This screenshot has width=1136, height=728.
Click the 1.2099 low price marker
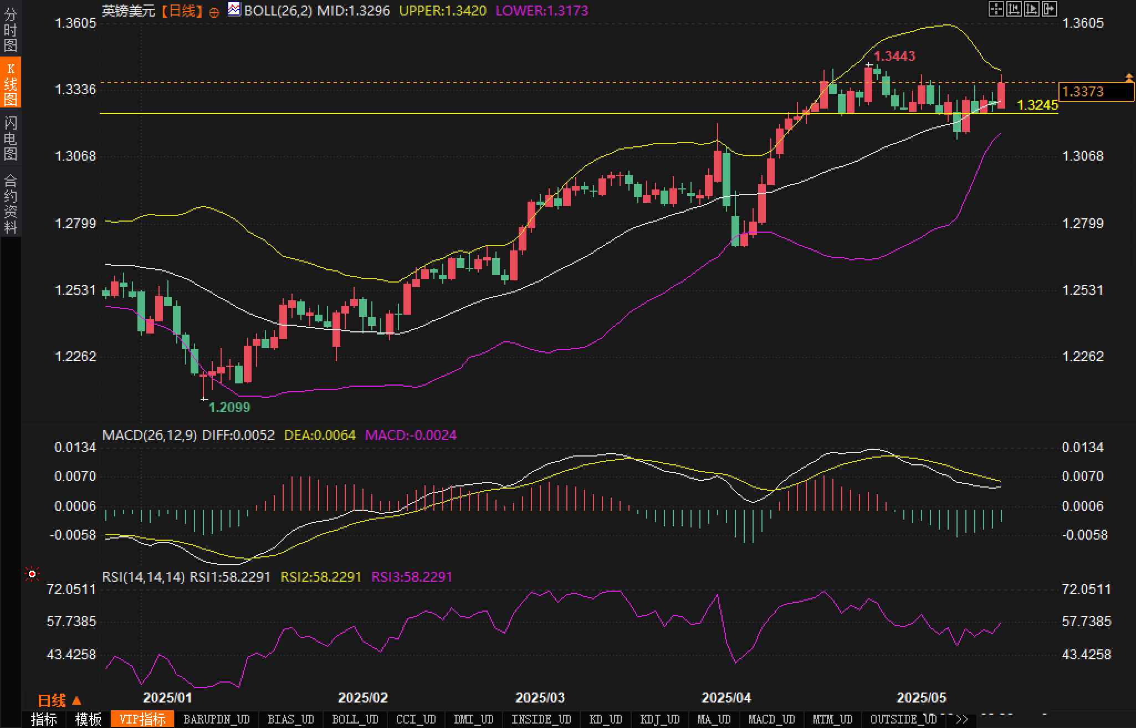pyautogui.click(x=229, y=407)
